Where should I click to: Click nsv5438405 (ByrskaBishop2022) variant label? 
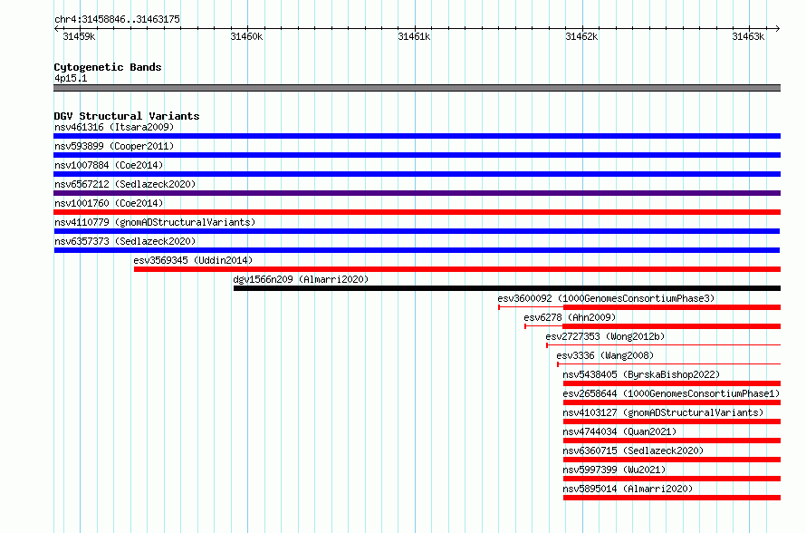coord(641,374)
